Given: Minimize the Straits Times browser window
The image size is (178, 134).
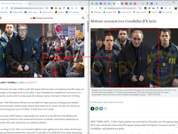Looking at the screenshot, I should tap(168, 2).
